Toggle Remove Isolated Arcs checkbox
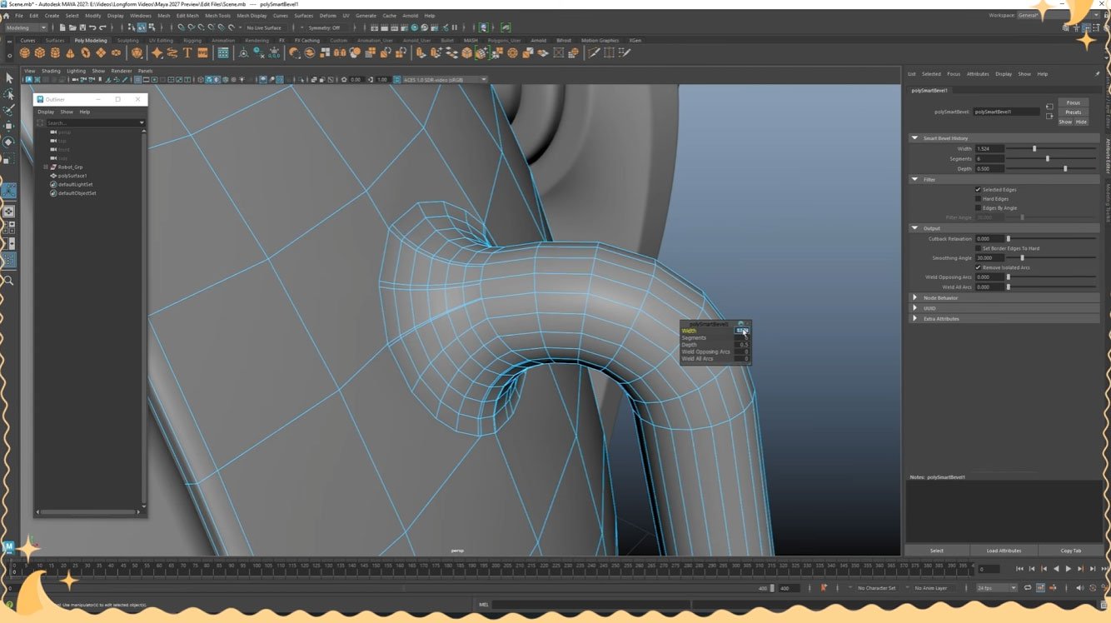Screen dimensions: 1111x623 (978, 267)
